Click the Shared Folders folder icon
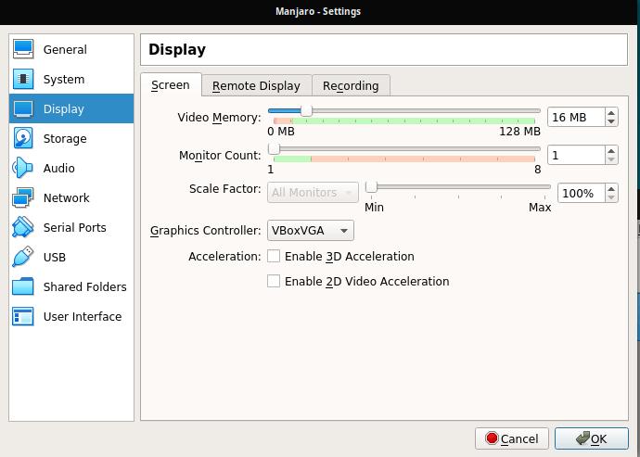 click(23, 286)
